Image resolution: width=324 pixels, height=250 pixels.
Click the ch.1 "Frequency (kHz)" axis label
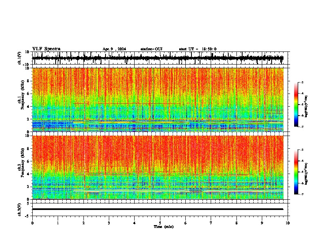click(x=22, y=95)
